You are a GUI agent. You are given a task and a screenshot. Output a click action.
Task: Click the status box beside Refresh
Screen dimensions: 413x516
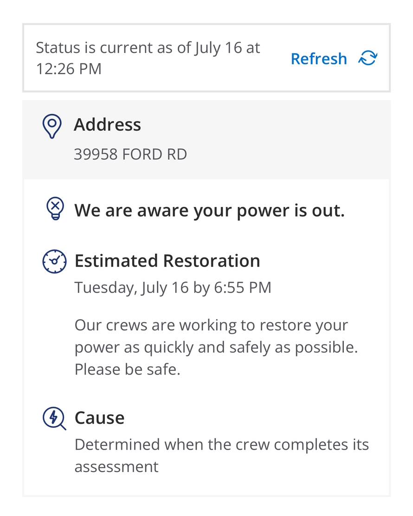[206, 58]
